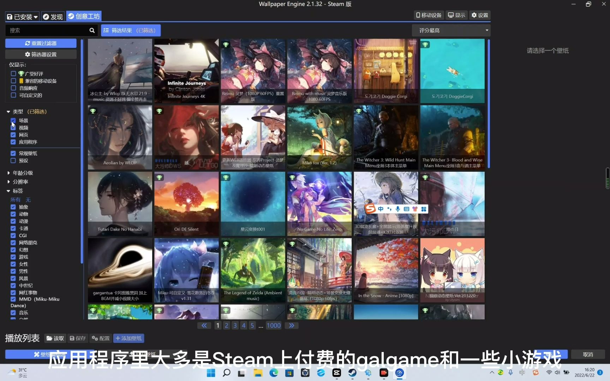Select the Ori DE Silent wallpaper
This screenshot has height=381, width=610.
(186, 204)
